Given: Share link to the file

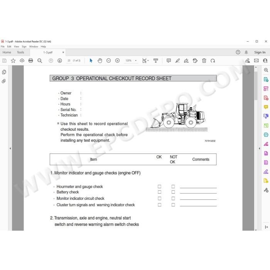Looking at the screenshot, I should coord(248,61).
